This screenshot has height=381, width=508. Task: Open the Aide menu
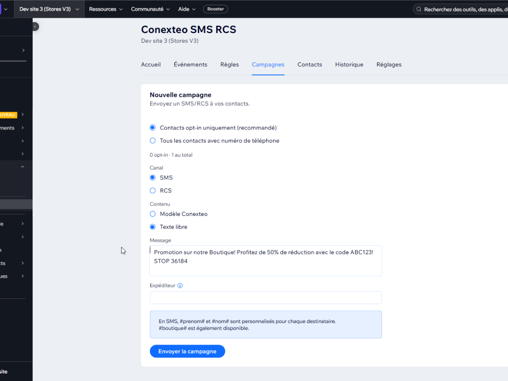click(x=187, y=9)
